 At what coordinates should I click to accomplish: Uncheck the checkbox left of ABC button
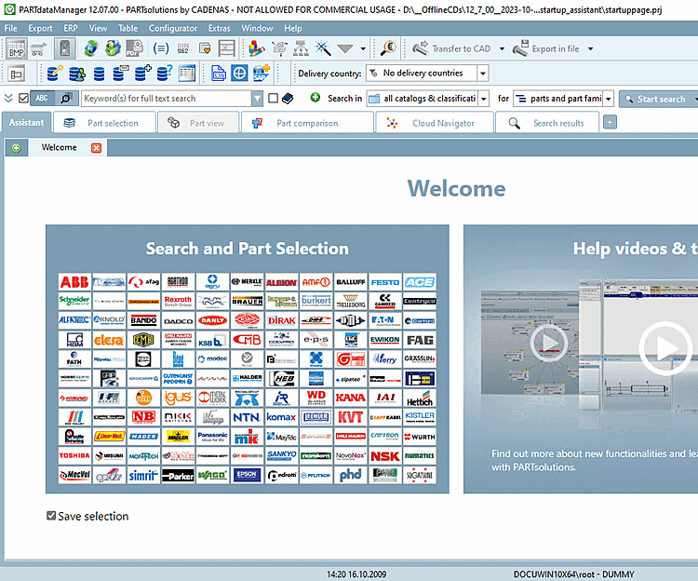pyautogui.click(x=24, y=98)
